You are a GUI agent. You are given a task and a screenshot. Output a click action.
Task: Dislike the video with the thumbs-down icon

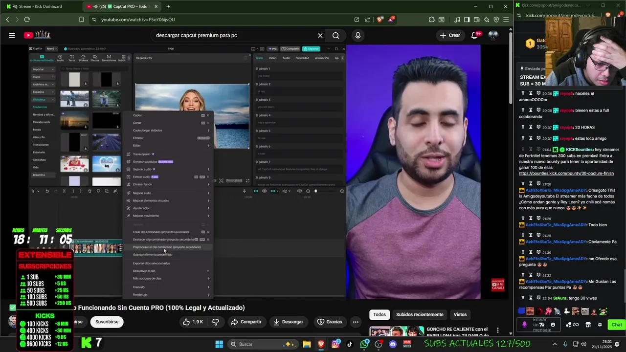point(215,322)
